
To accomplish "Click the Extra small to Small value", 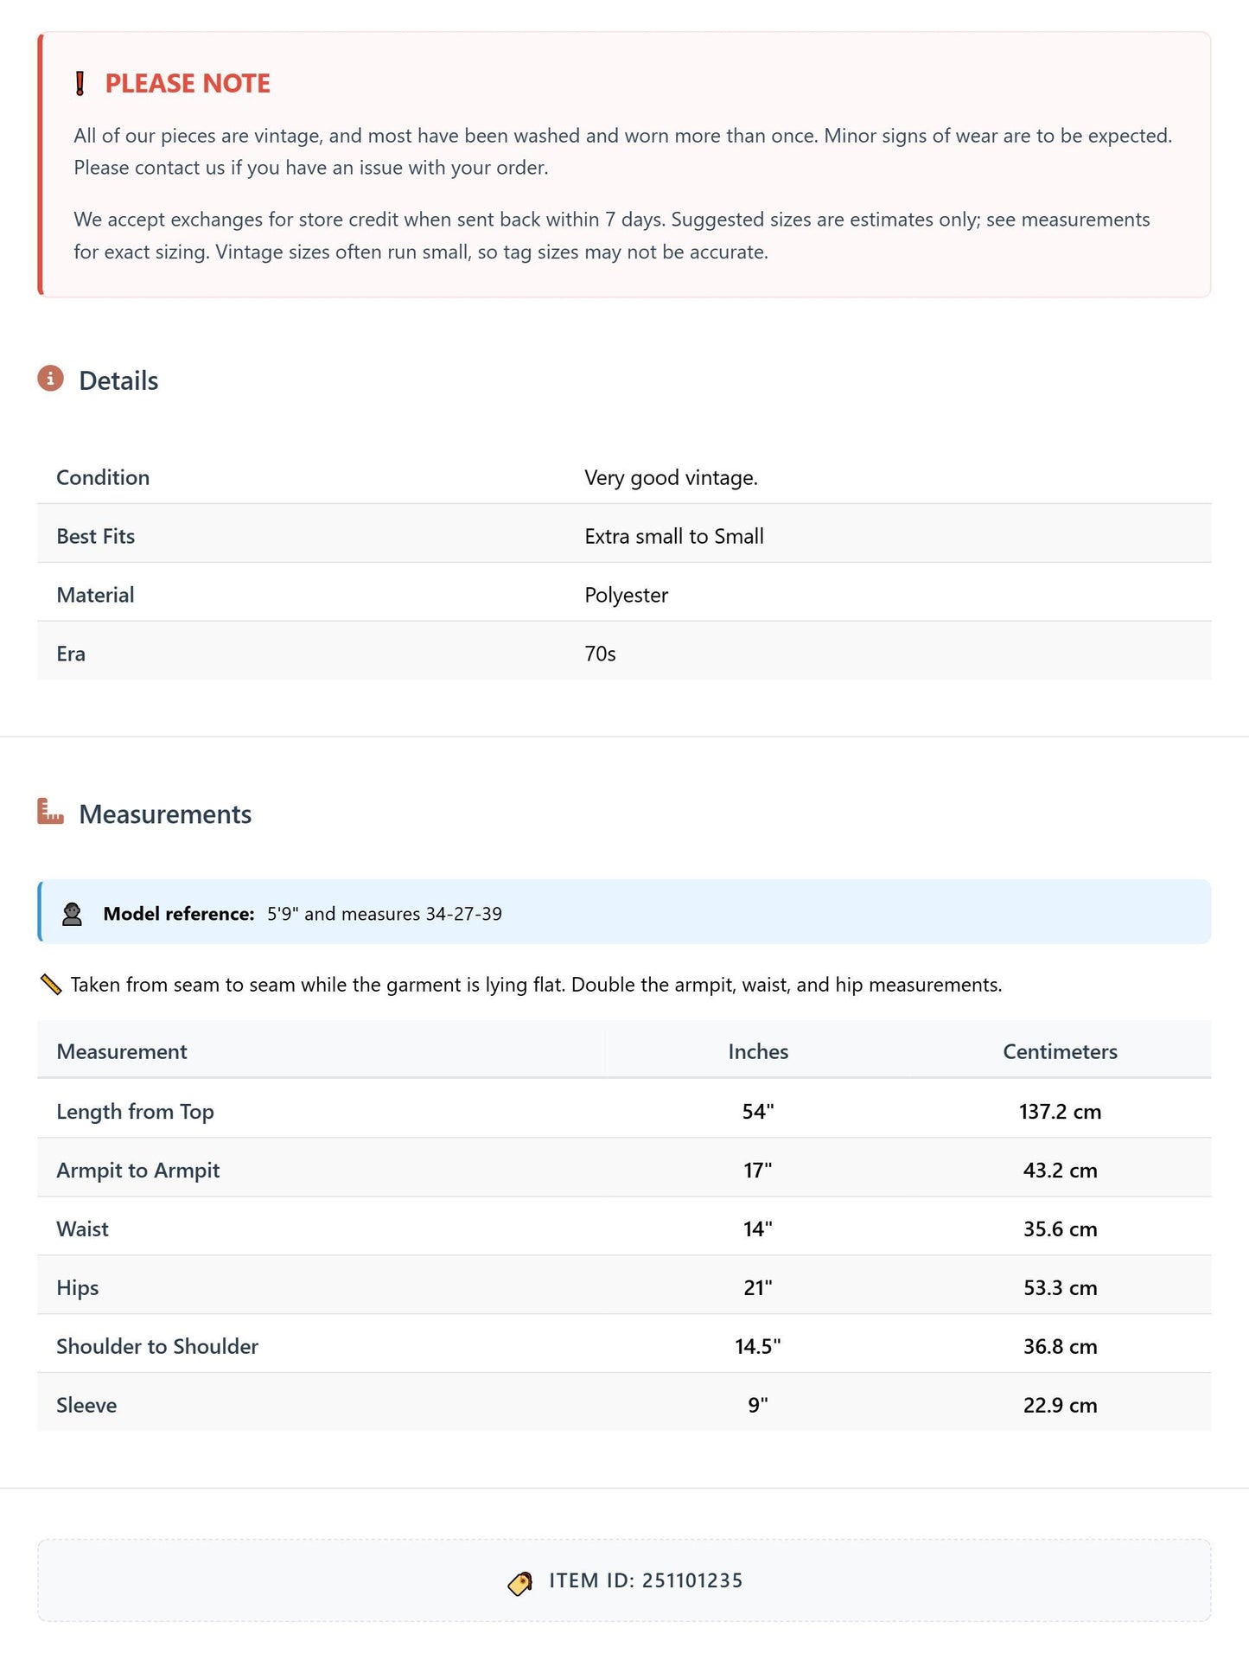I will point(674,537).
